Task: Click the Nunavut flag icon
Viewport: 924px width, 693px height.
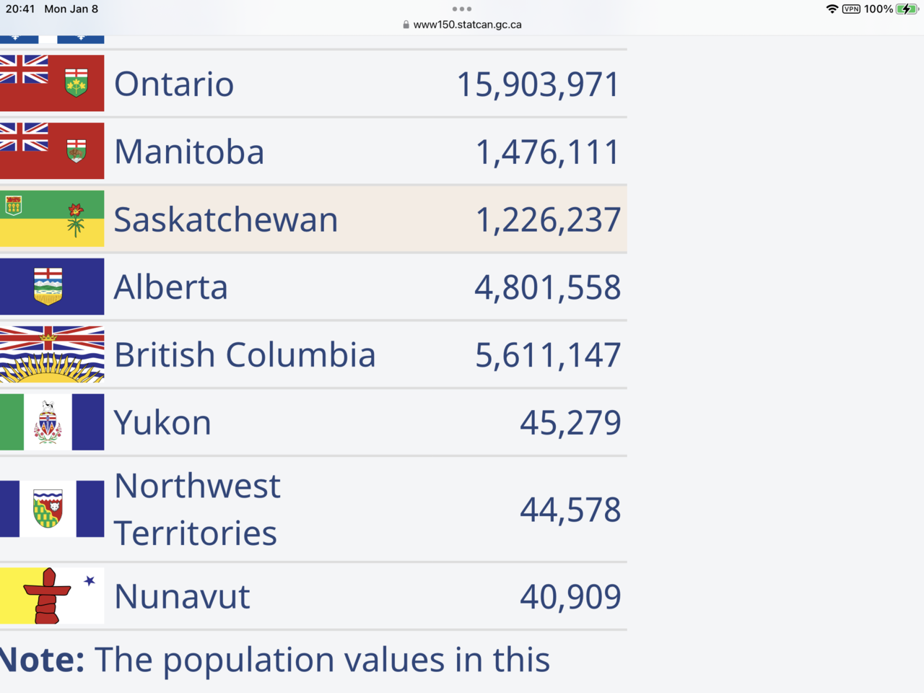Action: coord(52,596)
